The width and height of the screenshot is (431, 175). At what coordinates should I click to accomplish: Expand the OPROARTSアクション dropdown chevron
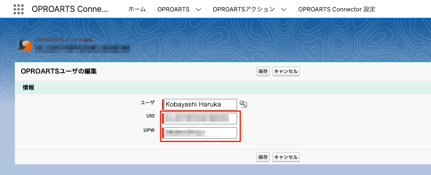tap(284, 9)
